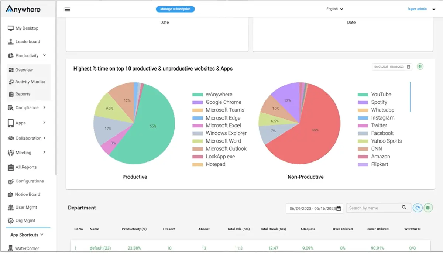Image resolution: width=443 pixels, height=253 pixels.
Task: Click the Compliance folder icon
Action: click(11, 108)
